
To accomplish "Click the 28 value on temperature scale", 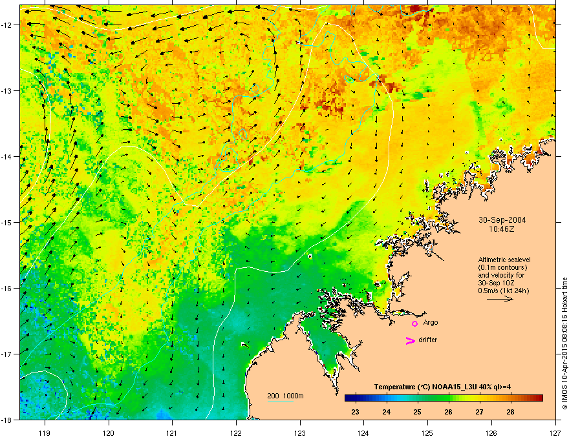I will [x=511, y=412].
